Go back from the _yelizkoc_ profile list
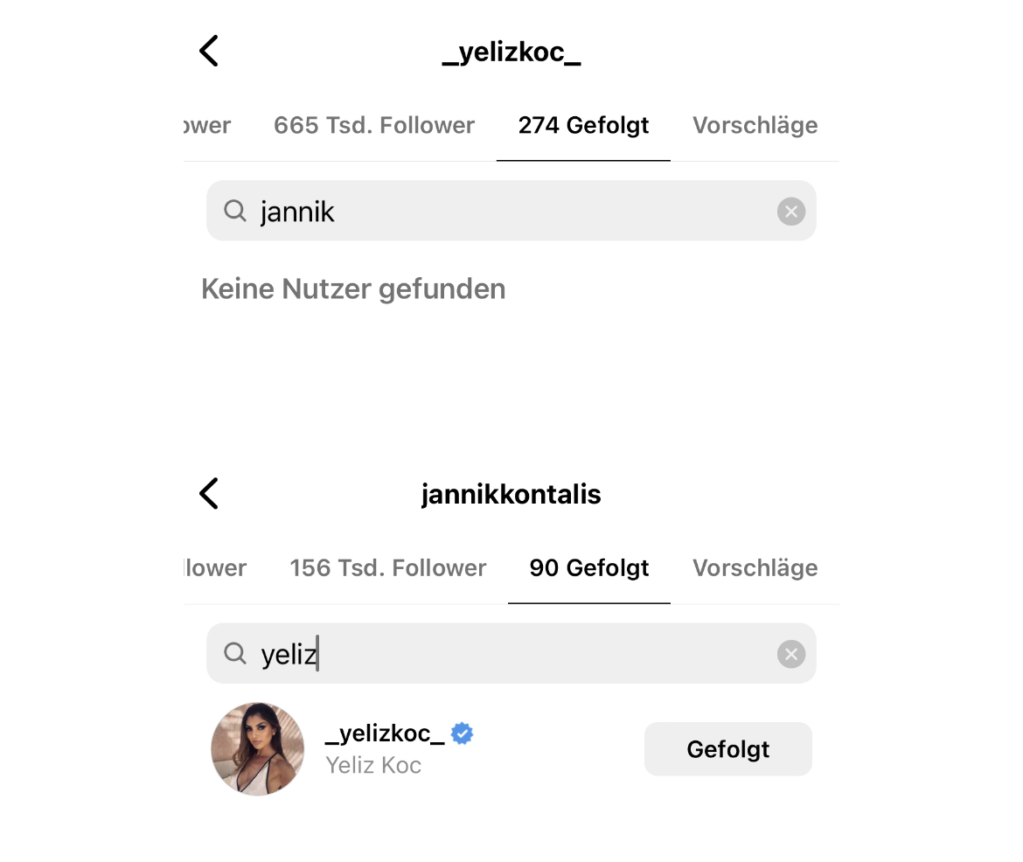The image size is (1023, 862). (x=208, y=51)
